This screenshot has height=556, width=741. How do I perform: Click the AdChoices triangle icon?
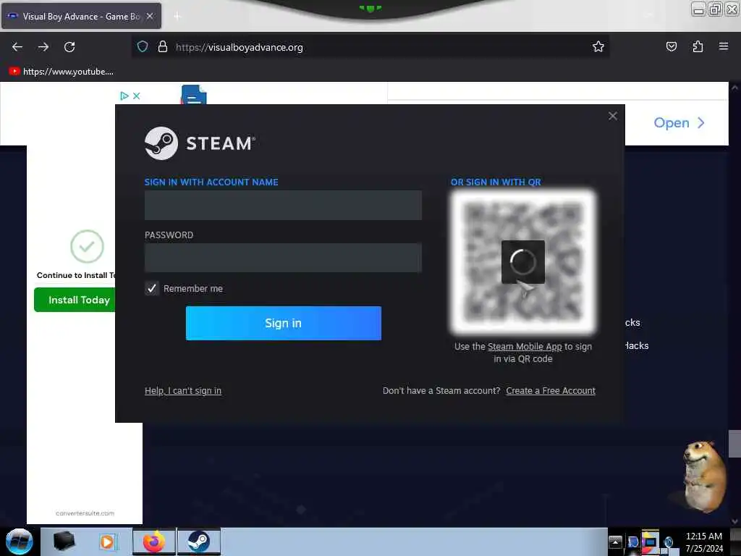pyautogui.click(x=124, y=96)
